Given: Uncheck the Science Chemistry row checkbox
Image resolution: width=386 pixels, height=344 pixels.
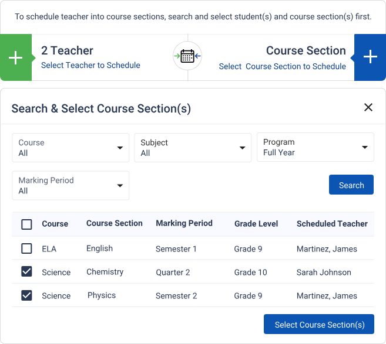Looking at the screenshot, I should pos(26,272).
